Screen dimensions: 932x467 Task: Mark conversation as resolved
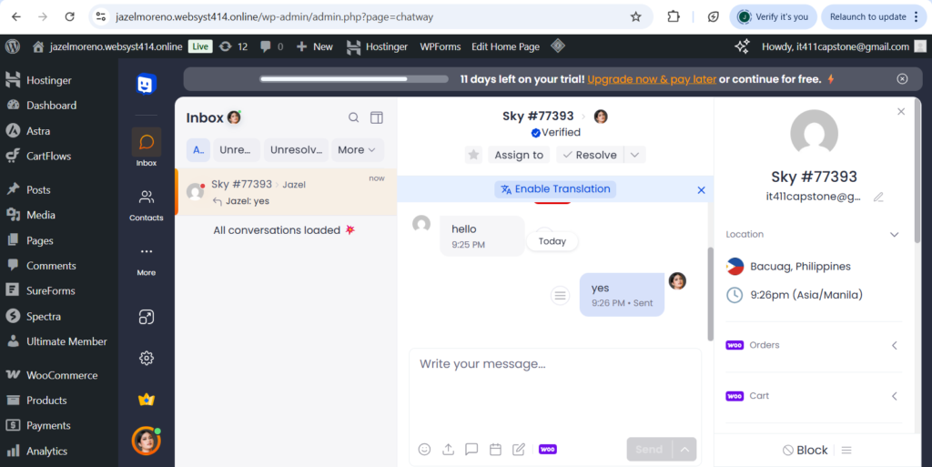pyautogui.click(x=589, y=155)
